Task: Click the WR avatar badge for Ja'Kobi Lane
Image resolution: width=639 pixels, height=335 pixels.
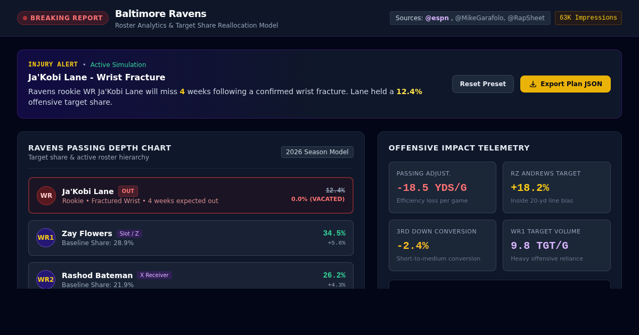Action: click(x=46, y=196)
